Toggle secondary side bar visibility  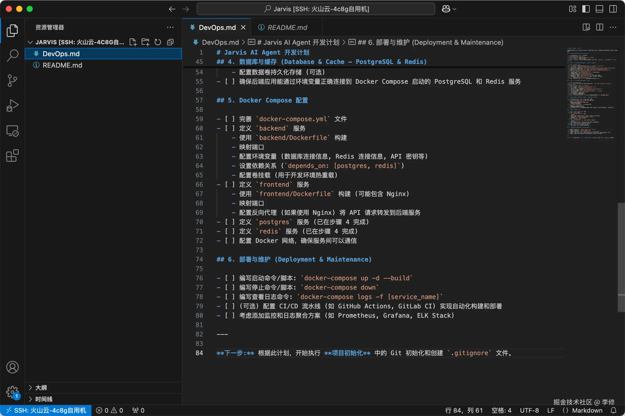pyautogui.click(x=613, y=9)
